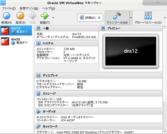
Task: Click the dns22 red OS icon
Action: [5, 41]
